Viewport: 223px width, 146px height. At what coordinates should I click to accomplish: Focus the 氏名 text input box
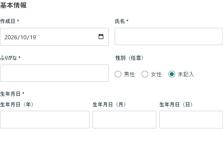point(169,37)
